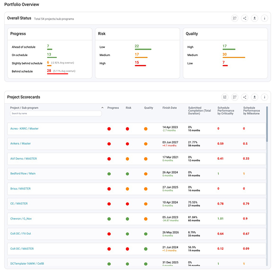Open widget layout icon in Overall Status
Screen dimensions: 274x274
(x=235, y=18)
